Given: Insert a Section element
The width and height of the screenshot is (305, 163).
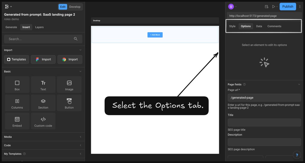Looking at the screenshot, I should click(x=43, y=103).
